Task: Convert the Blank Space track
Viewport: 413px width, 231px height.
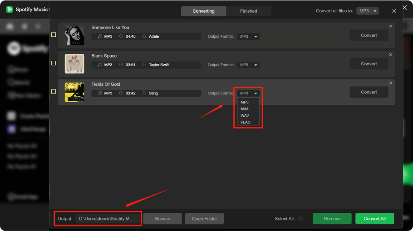Action: click(x=369, y=64)
